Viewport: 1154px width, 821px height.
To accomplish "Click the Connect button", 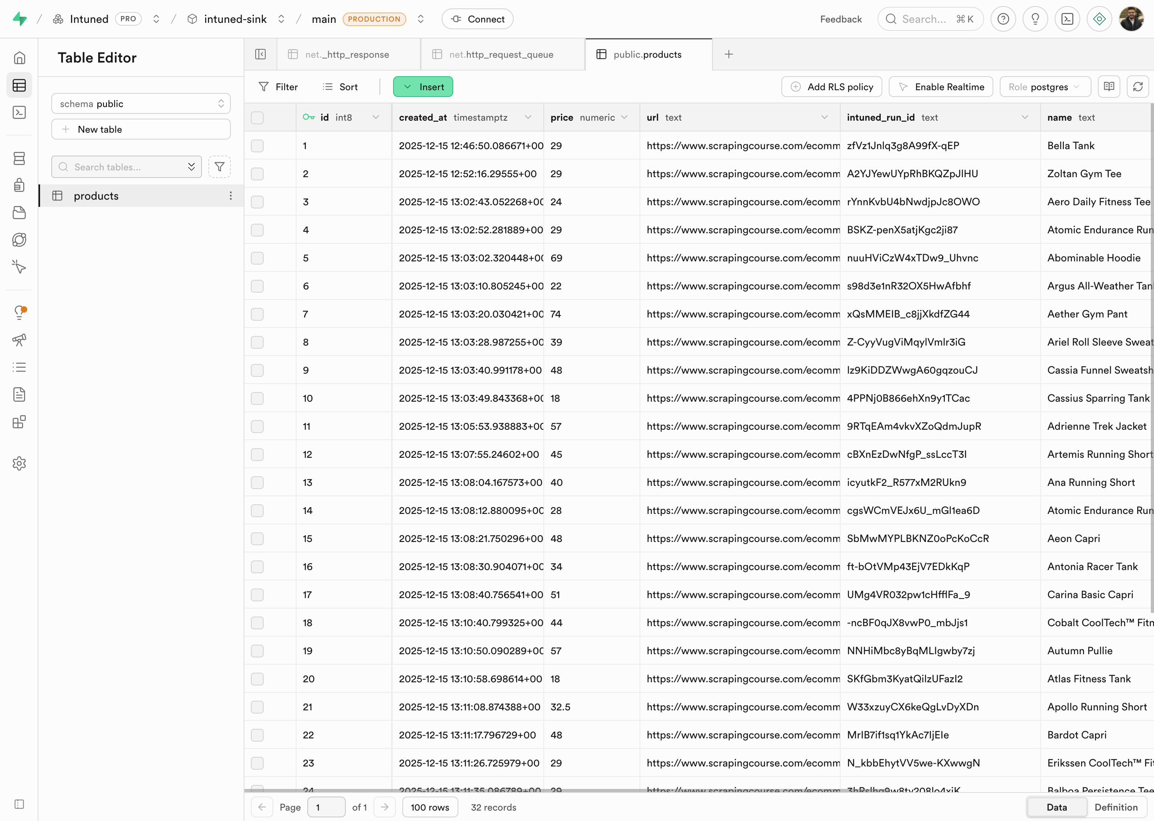I will coord(478,19).
